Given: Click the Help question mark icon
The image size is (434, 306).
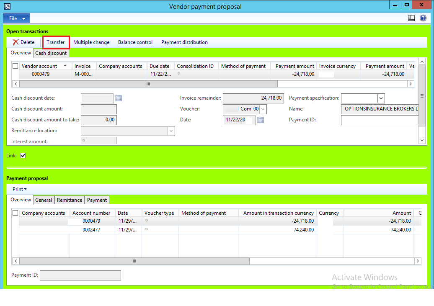Looking at the screenshot, I should [423, 18].
